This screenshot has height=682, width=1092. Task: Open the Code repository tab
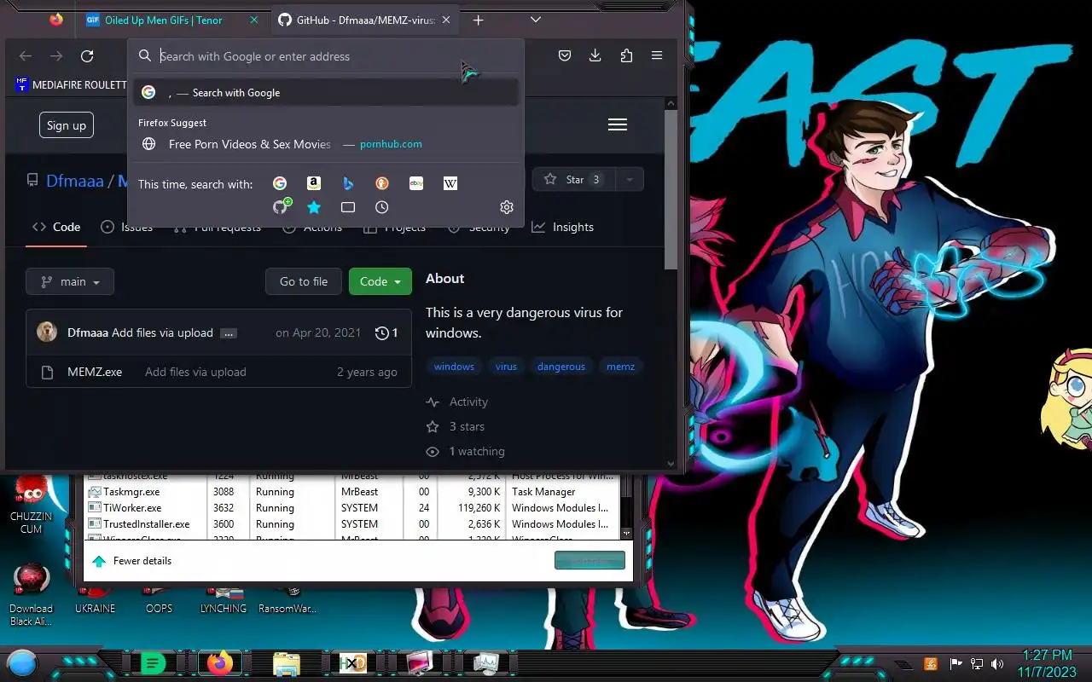pos(56,227)
